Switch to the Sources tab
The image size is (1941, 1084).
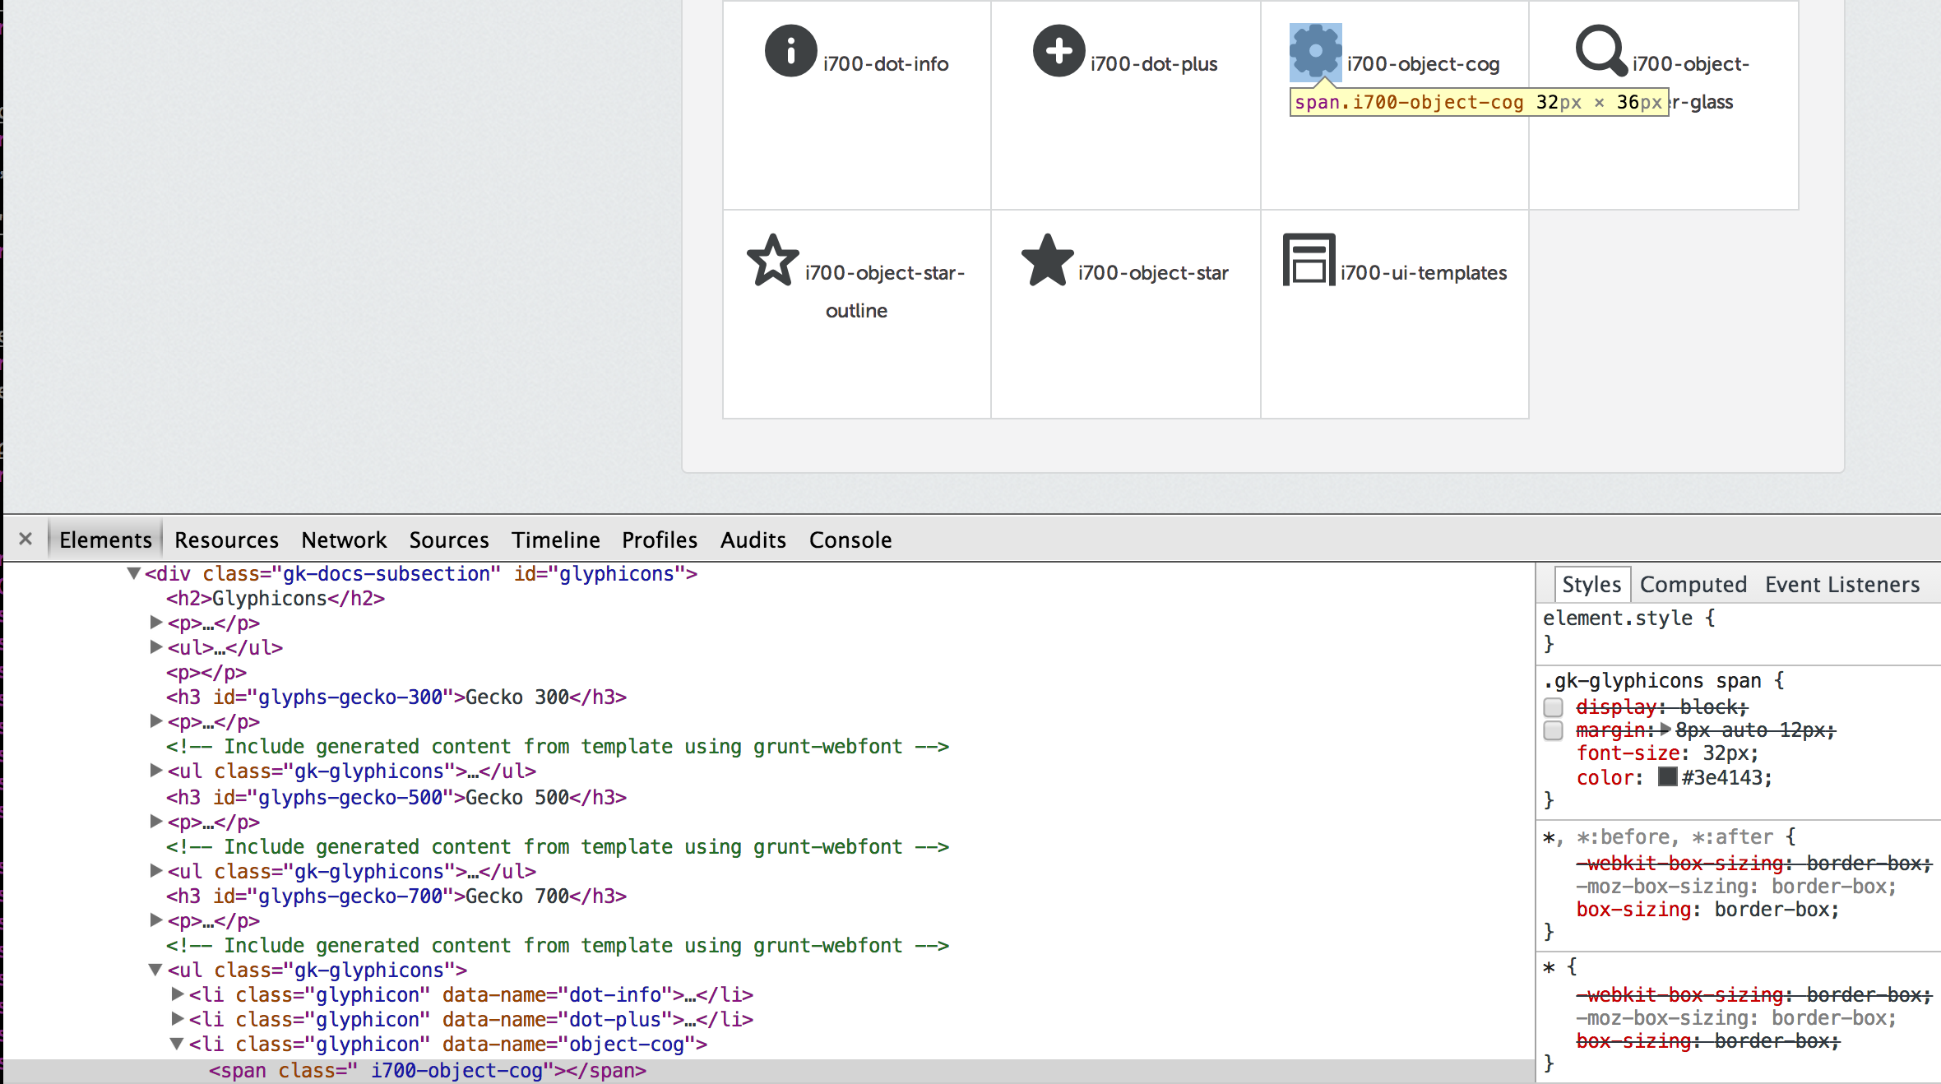[449, 540]
